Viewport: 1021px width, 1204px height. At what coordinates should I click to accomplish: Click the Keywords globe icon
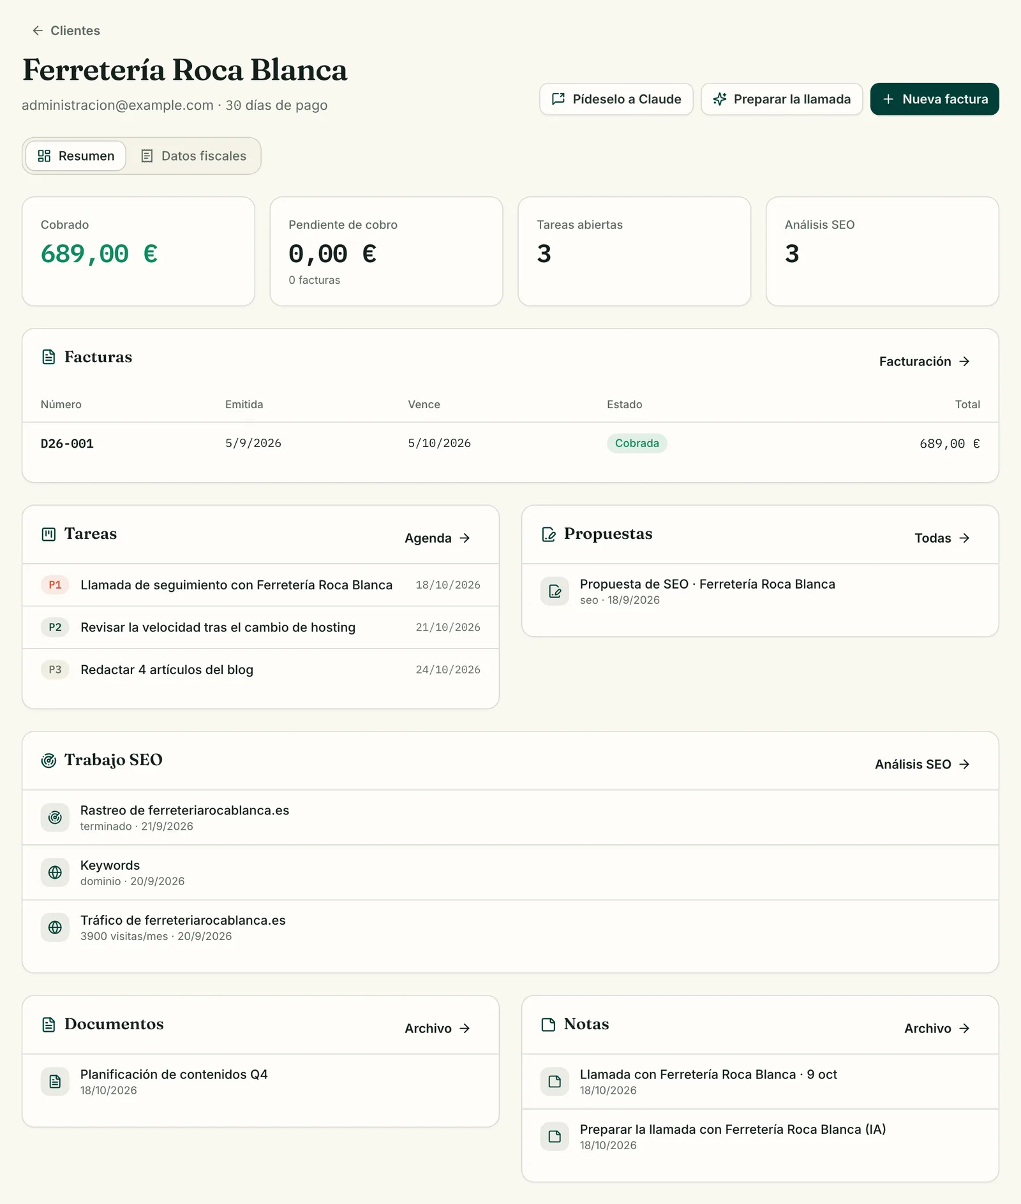55,872
